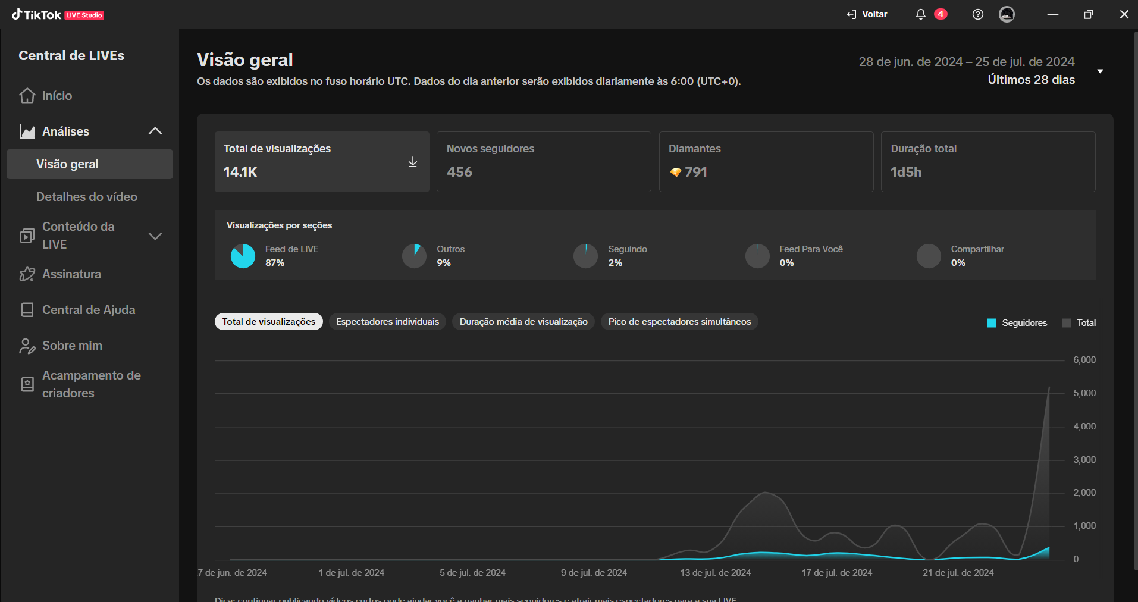Minimize the LIVE Studio window
This screenshot has height=602, width=1138.
[x=1053, y=14]
